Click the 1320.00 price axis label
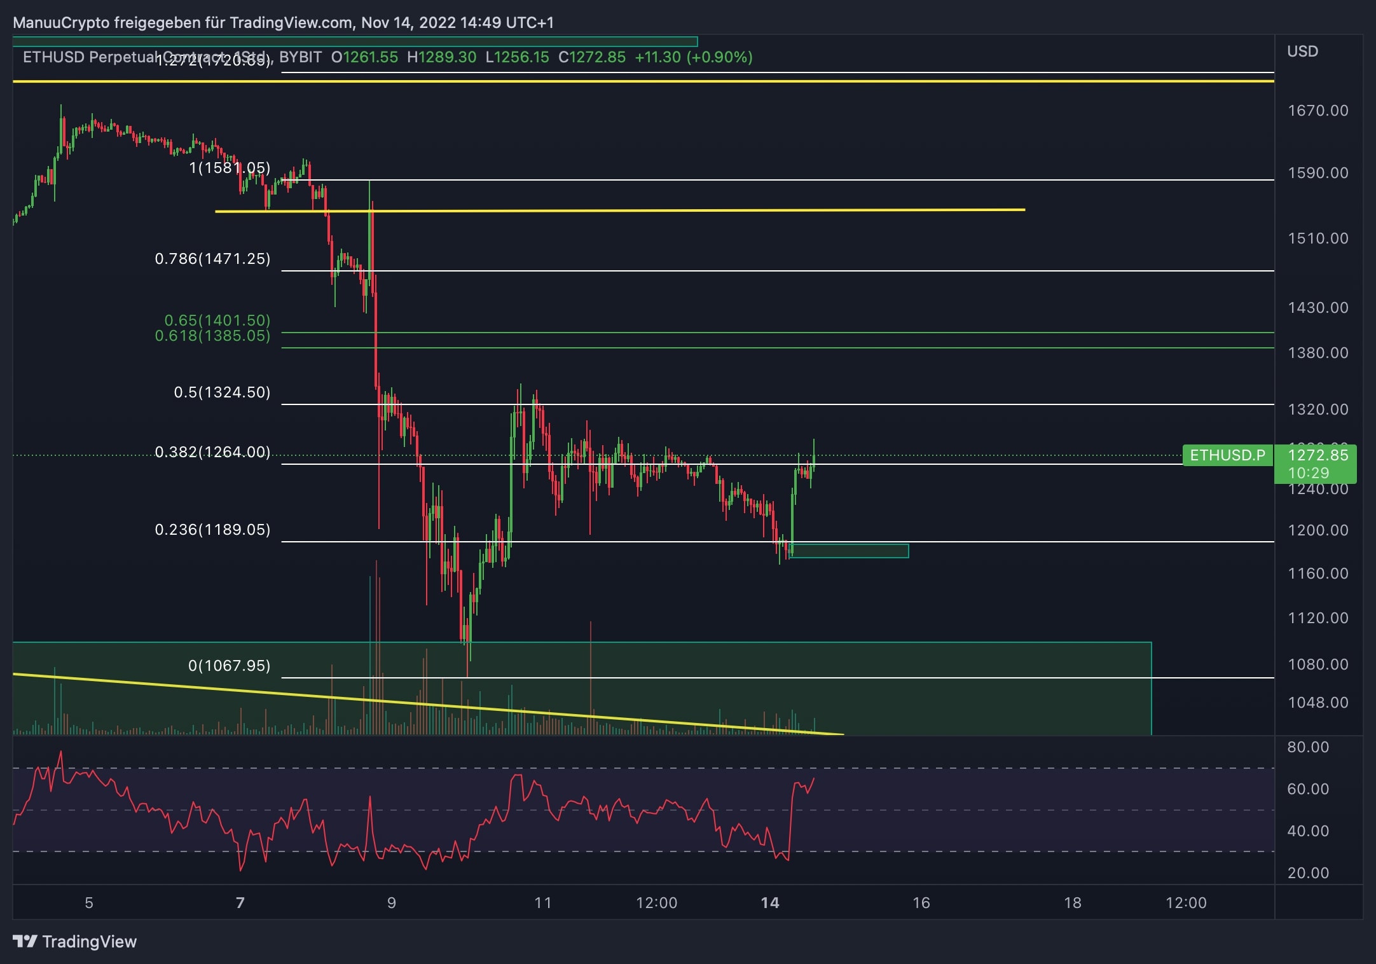This screenshot has width=1376, height=964. click(x=1318, y=410)
